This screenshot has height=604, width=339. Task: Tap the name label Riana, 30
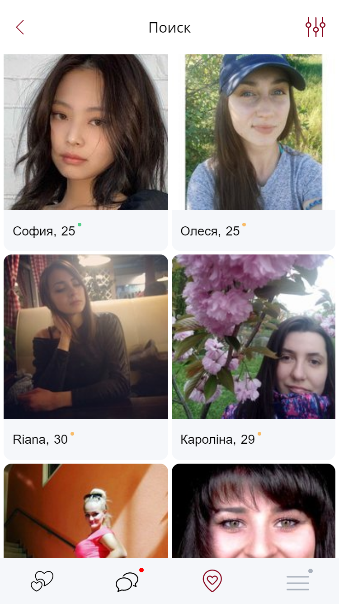pos(40,439)
